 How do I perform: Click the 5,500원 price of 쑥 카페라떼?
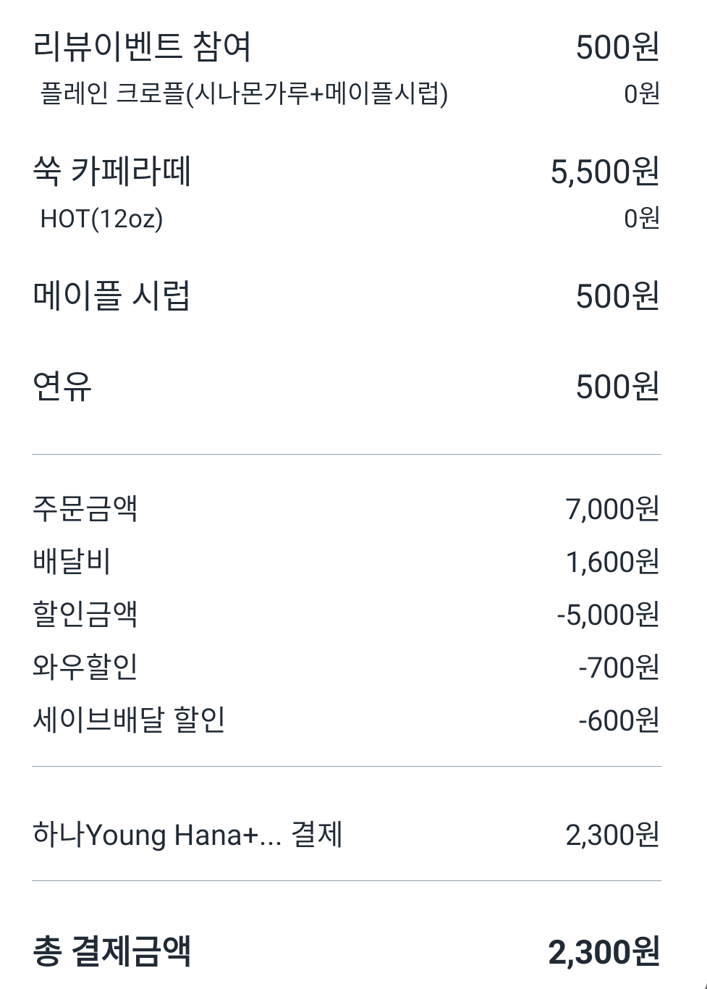coord(605,172)
